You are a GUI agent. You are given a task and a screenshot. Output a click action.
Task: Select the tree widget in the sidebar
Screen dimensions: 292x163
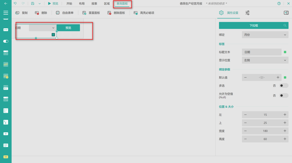(6, 122)
